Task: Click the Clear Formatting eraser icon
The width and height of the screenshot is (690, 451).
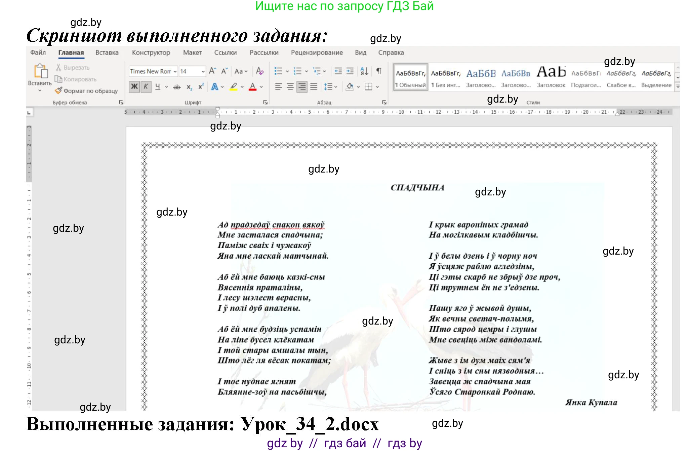Action: 259,71
